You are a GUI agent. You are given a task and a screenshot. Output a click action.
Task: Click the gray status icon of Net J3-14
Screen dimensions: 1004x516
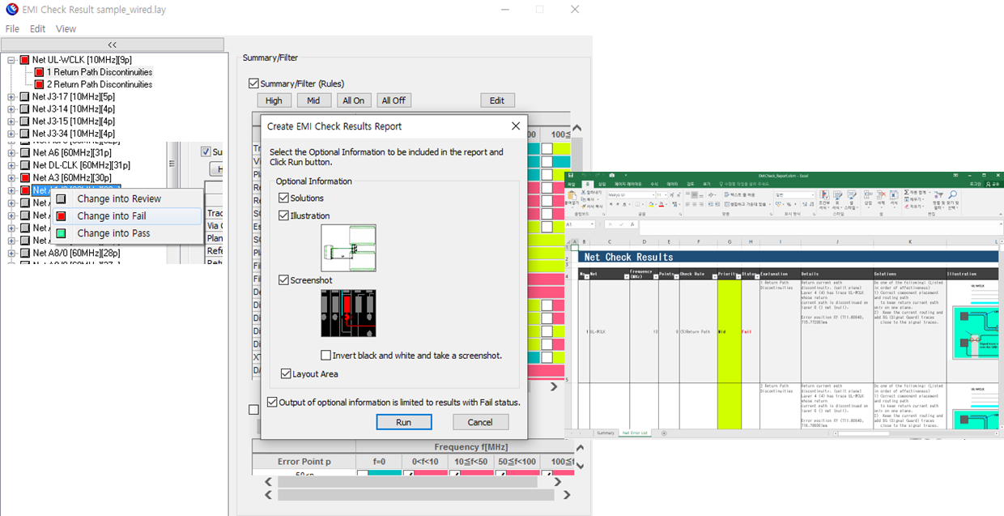(24, 109)
